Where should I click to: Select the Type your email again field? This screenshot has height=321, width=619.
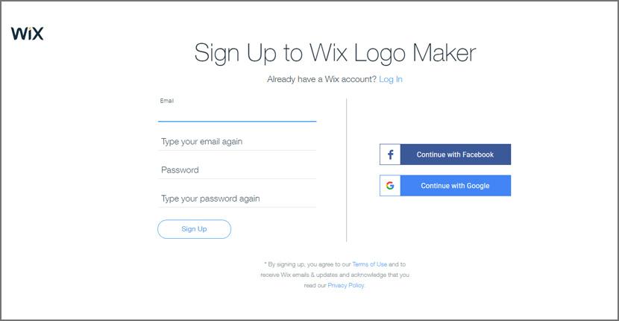[x=237, y=142]
